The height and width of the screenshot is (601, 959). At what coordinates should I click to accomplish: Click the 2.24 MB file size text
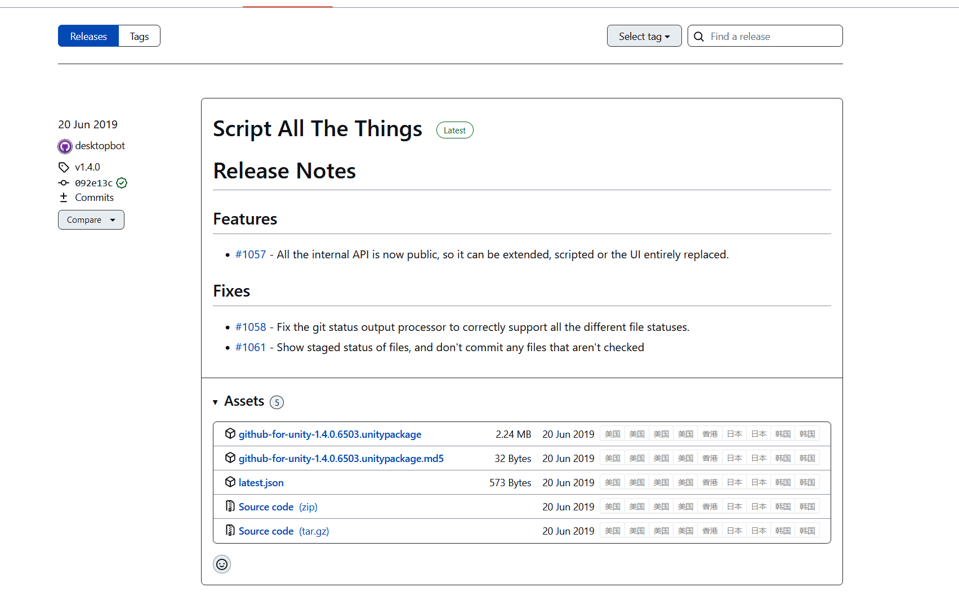click(514, 434)
